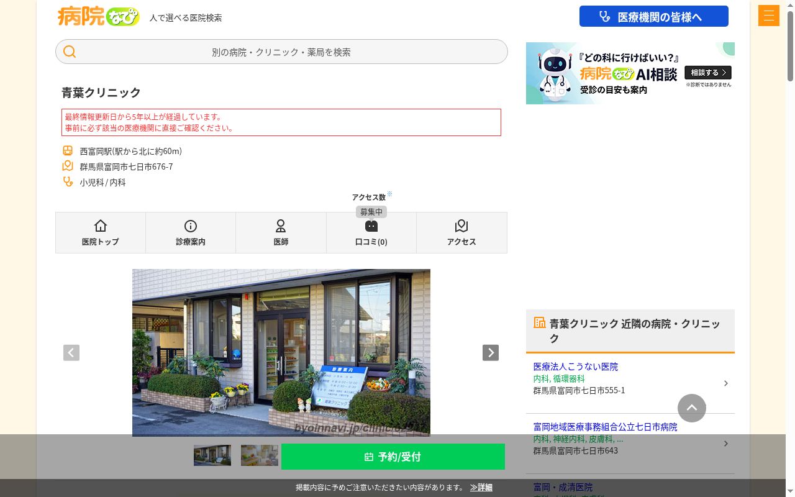795x497 pixels.
Task: Select the first exterior photo thumbnail
Action: (x=212, y=455)
